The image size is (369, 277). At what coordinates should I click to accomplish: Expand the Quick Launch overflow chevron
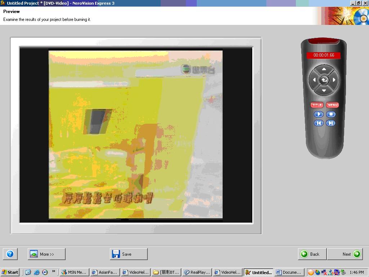(x=53, y=271)
